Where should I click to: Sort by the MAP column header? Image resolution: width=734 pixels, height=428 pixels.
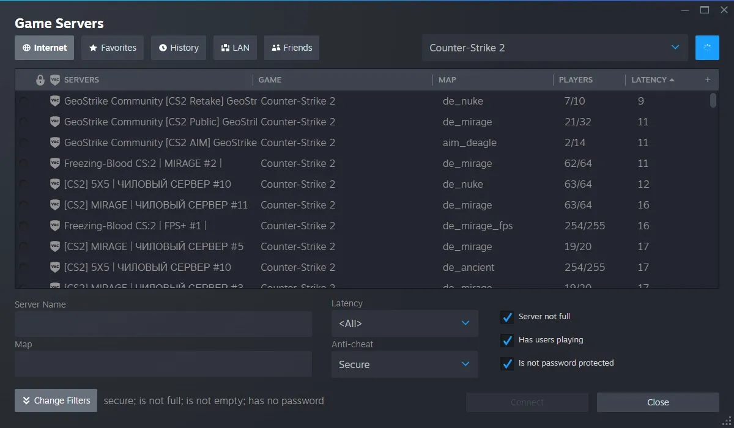click(x=447, y=80)
